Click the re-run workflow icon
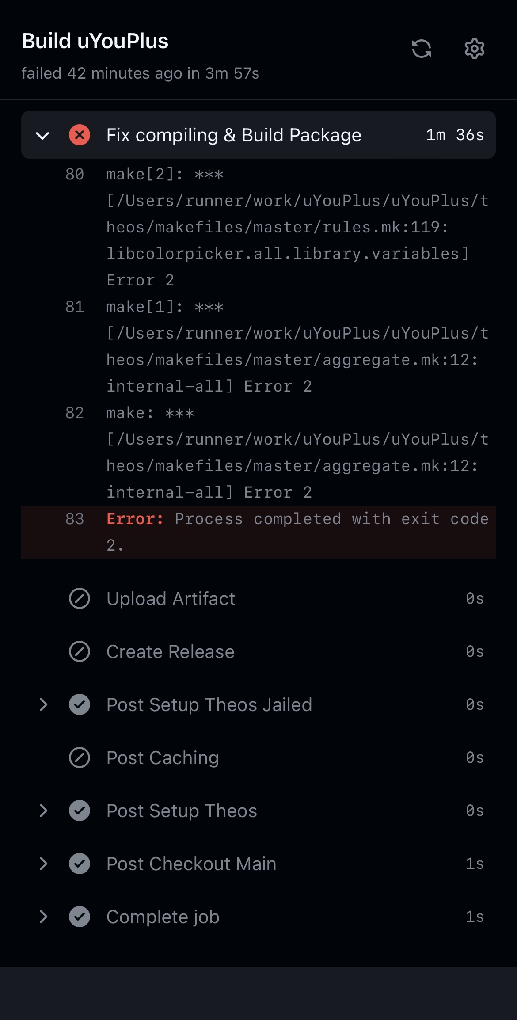Screen dimensions: 517x1020 click(422, 49)
